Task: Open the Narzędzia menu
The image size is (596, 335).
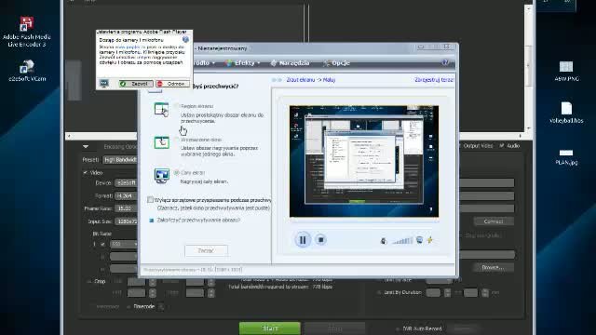Action: click(290, 63)
